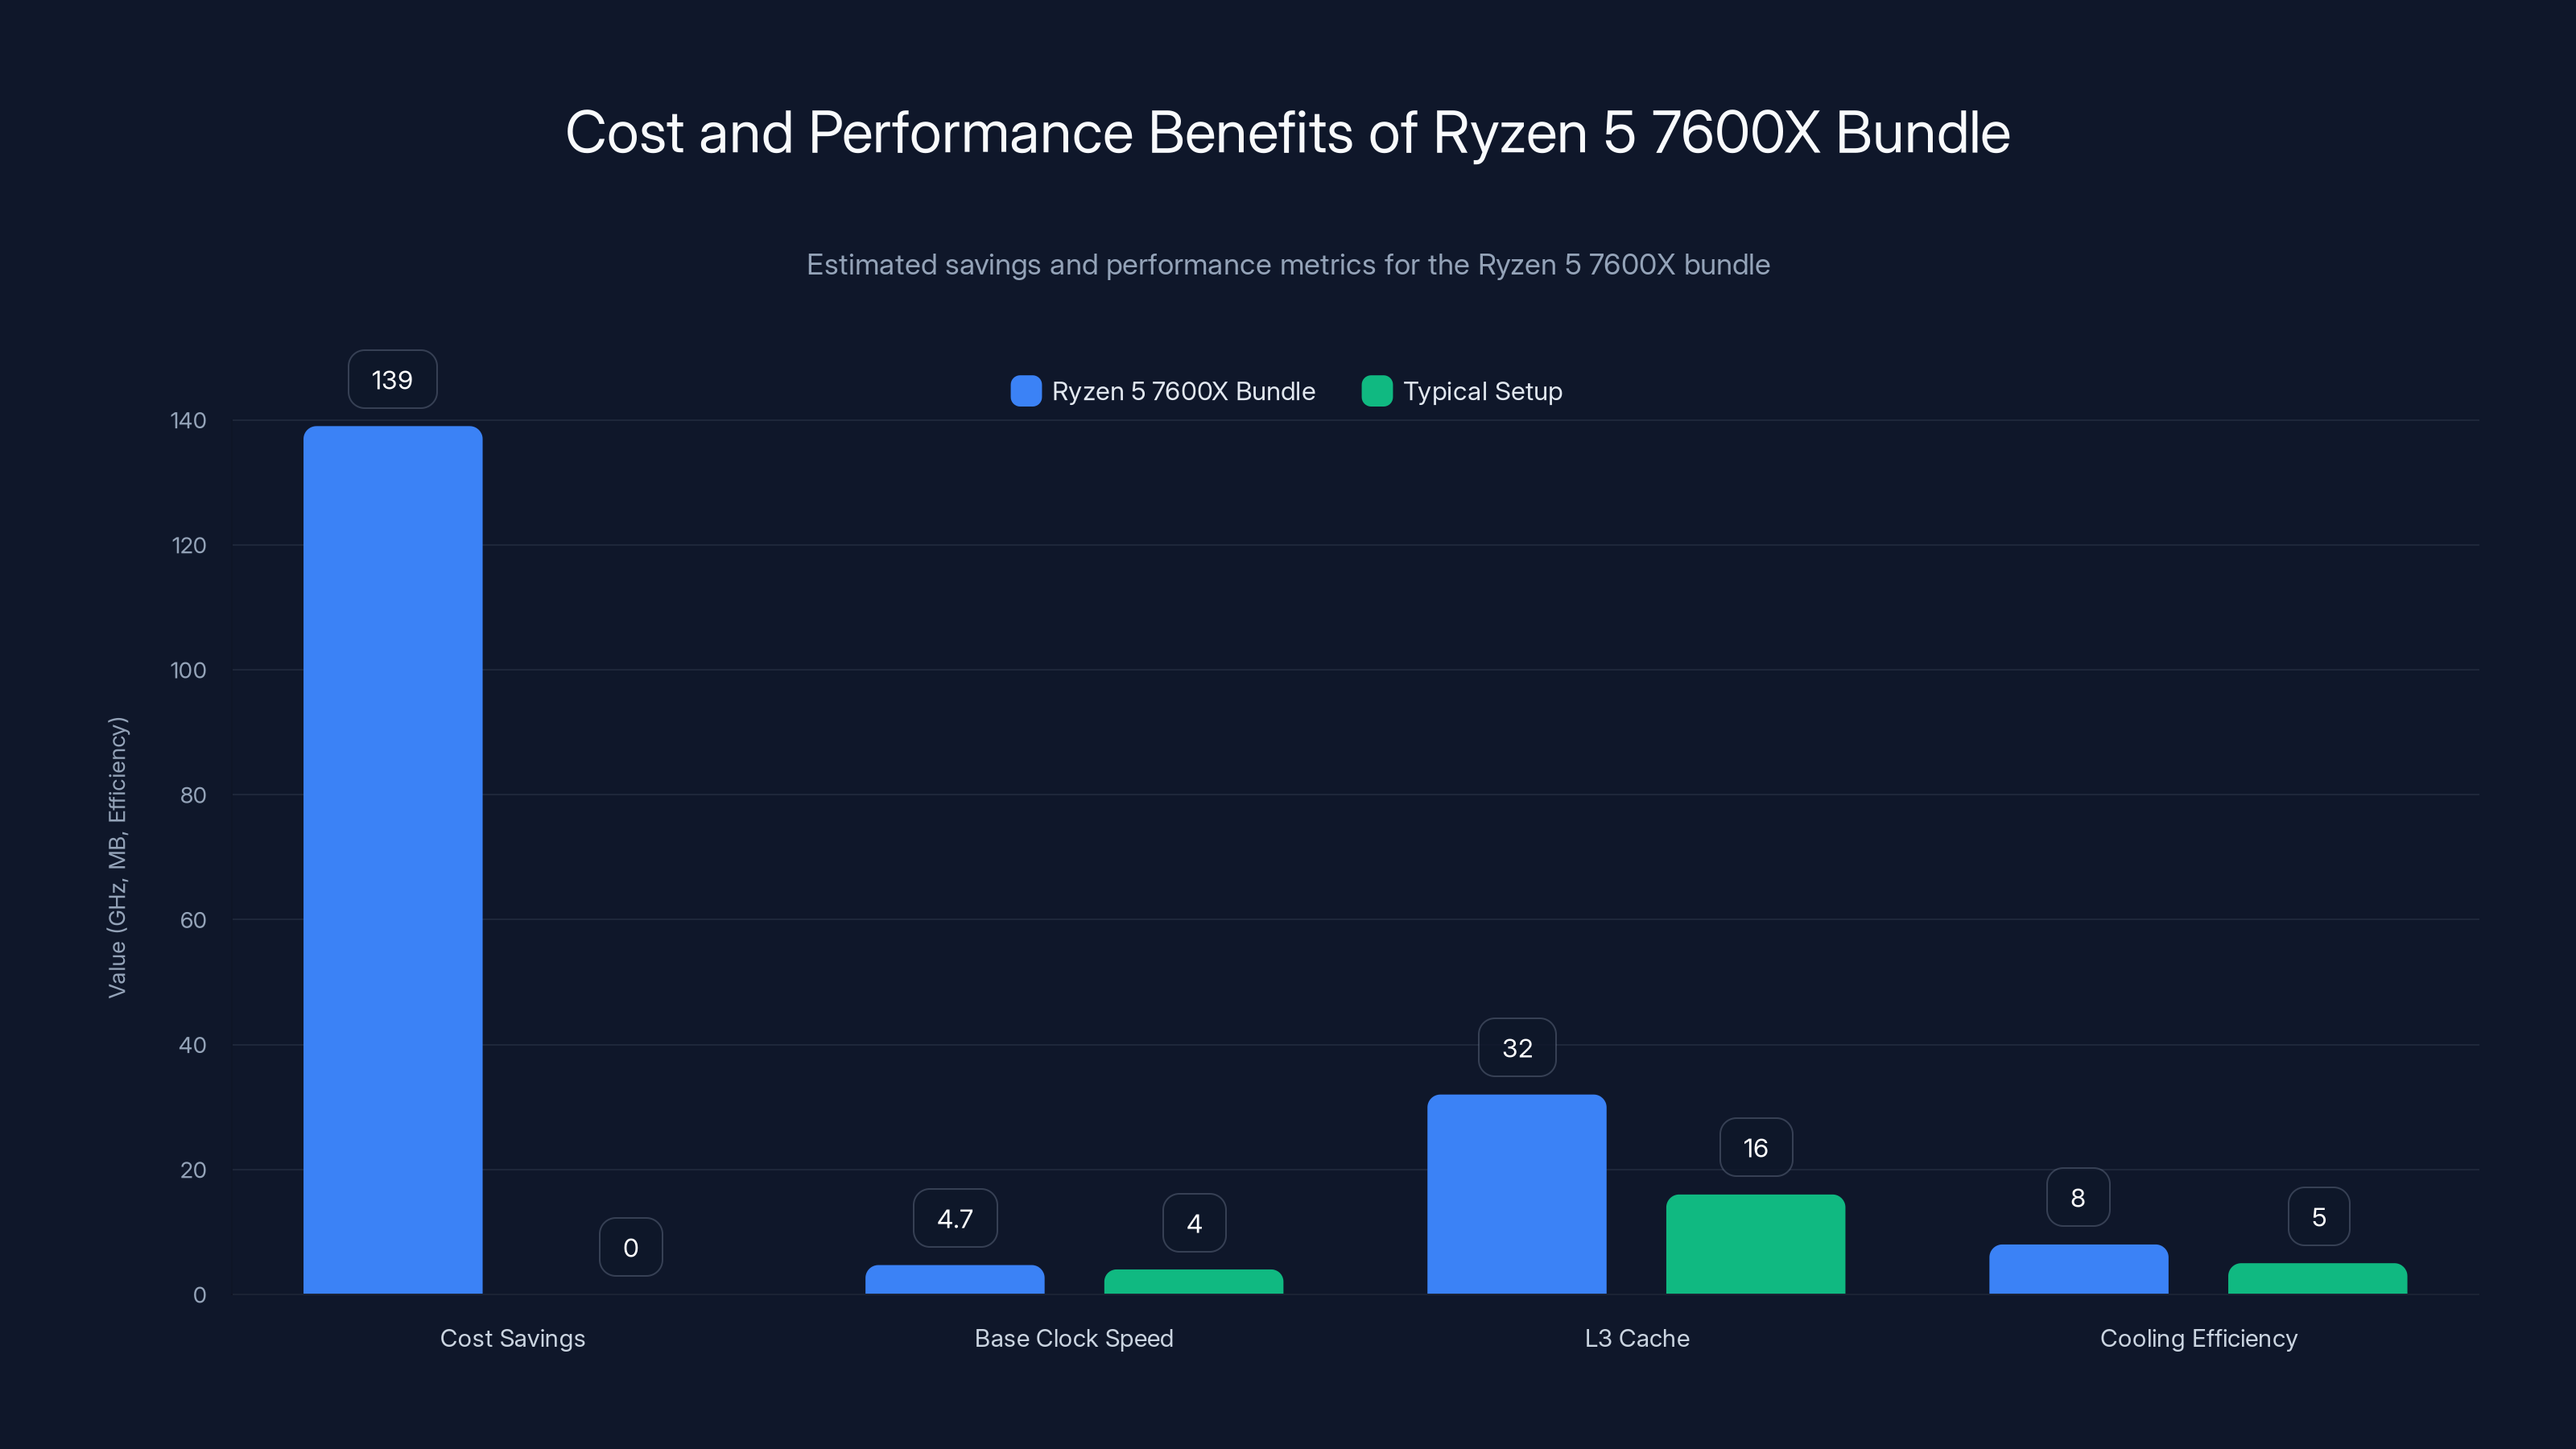
Task: Click the subtitle about estimated savings
Action: 1288,265
